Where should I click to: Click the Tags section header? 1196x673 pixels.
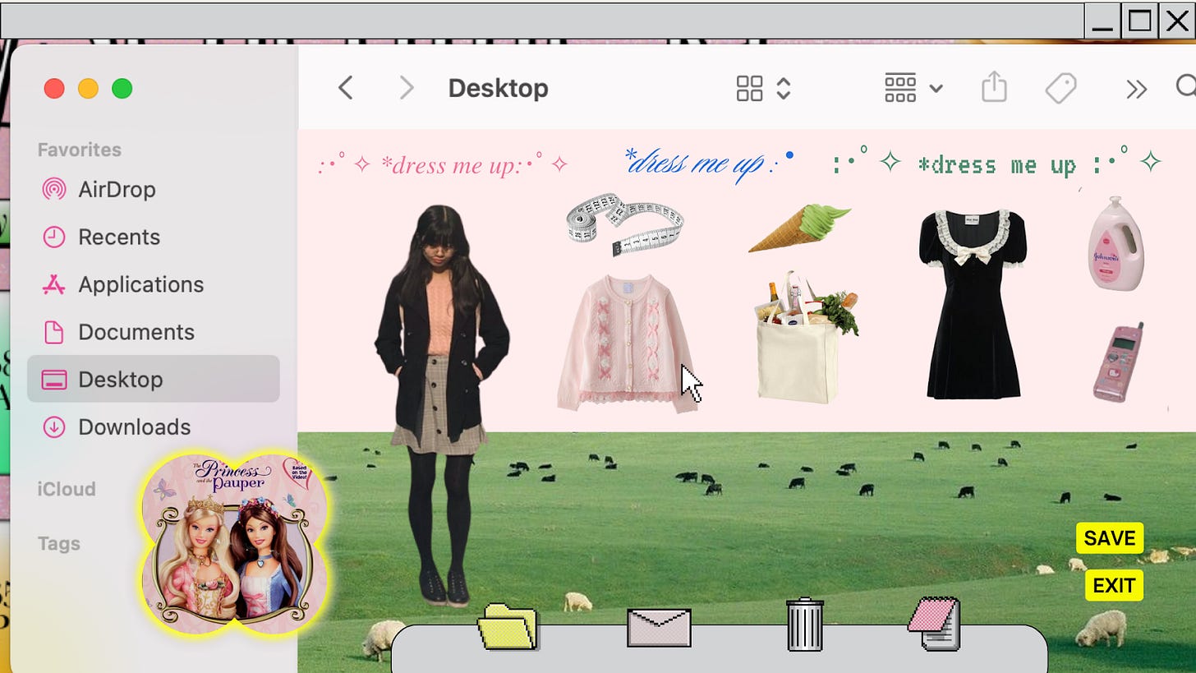[x=58, y=544]
